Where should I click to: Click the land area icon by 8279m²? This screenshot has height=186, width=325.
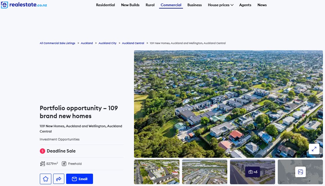(43, 164)
